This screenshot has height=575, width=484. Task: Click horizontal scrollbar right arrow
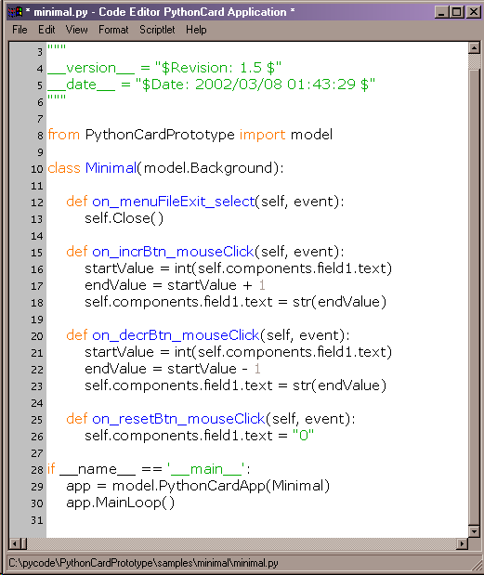(462, 543)
